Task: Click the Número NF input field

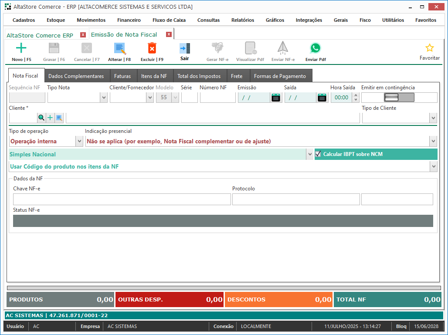Action: (x=218, y=98)
